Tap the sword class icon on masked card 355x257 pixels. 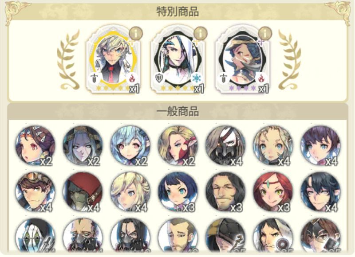[x=224, y=78]
